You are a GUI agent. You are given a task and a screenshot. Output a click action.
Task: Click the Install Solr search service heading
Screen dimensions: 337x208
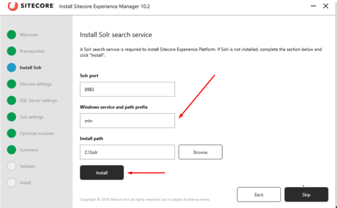click(116, 35)
